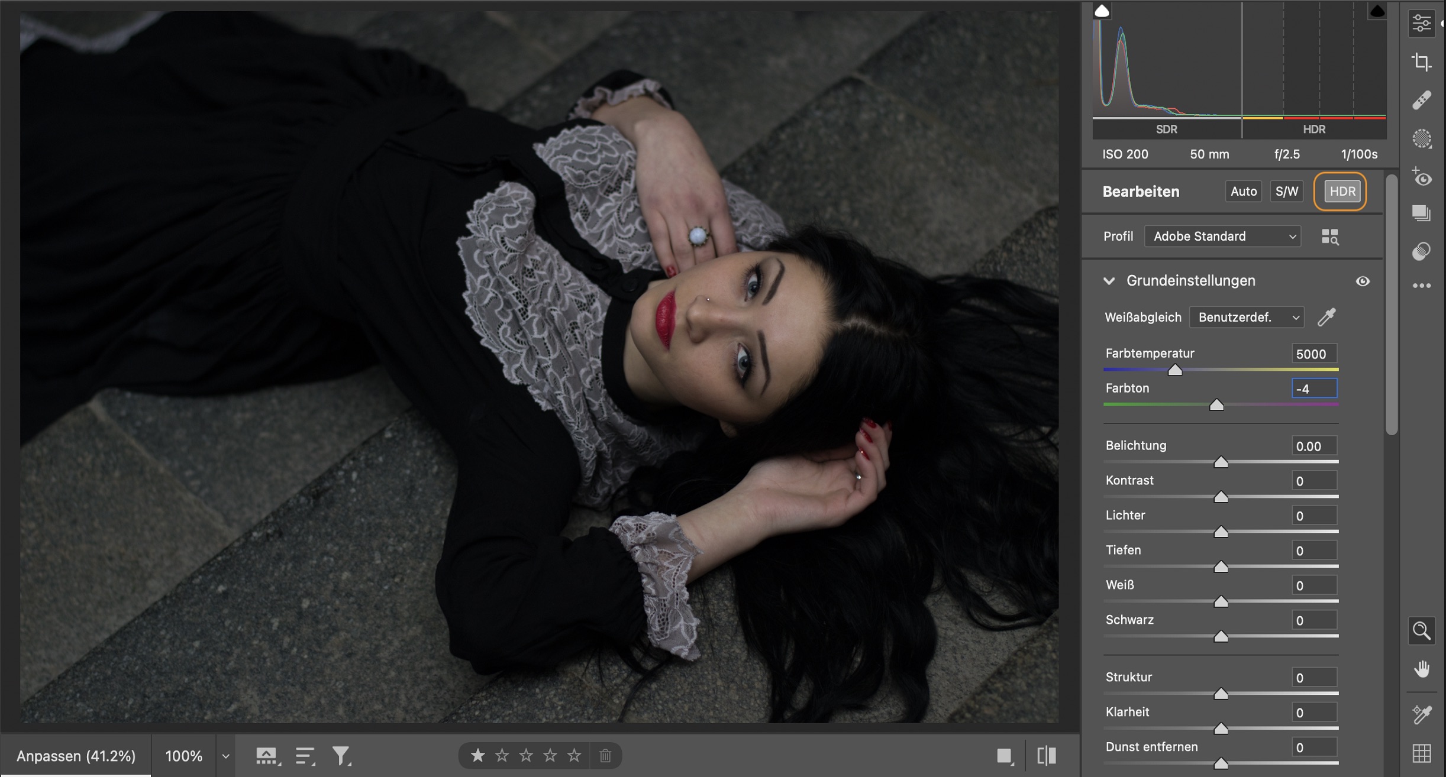
Task: Select the Healing brush tool
Action: [1421, 100]
